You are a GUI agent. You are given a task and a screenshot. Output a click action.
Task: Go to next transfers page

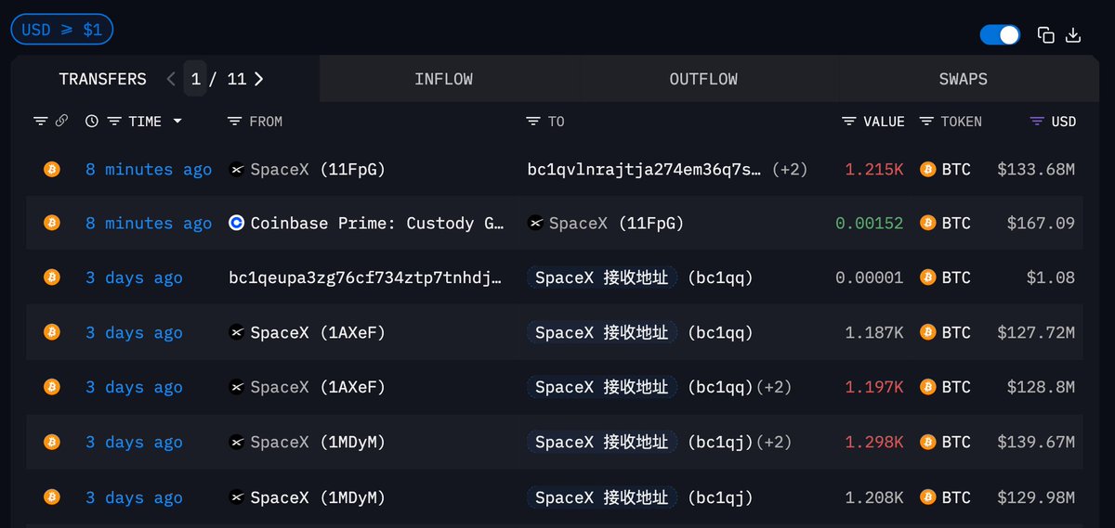point(259,79)
